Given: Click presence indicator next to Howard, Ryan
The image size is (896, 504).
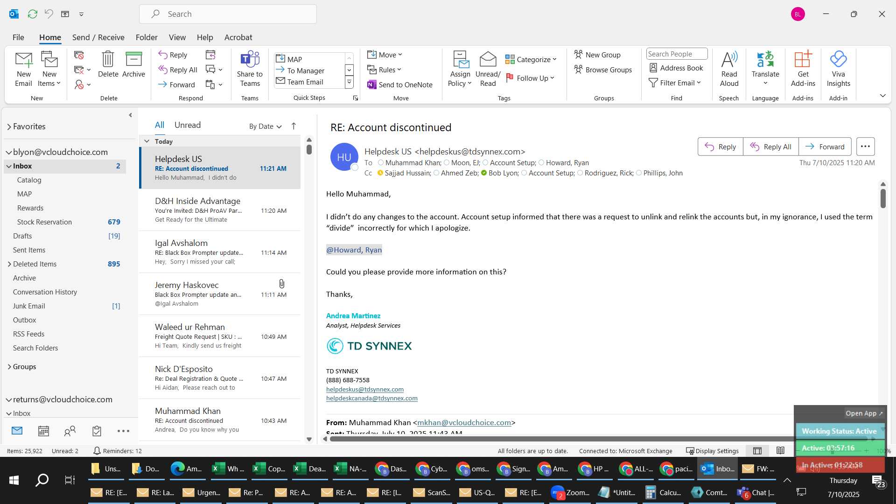Looking at the screenshot, I should [541, 162].
